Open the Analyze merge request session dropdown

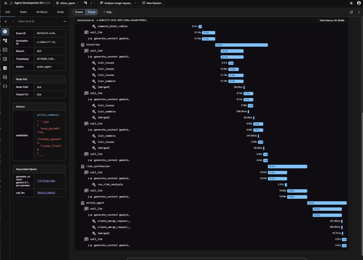pos(118,3)
